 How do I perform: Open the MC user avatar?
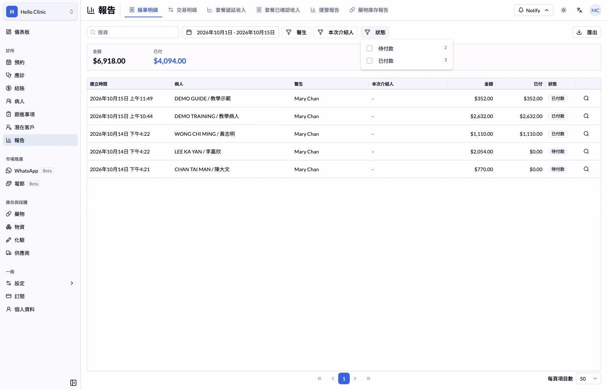[595, 10]
